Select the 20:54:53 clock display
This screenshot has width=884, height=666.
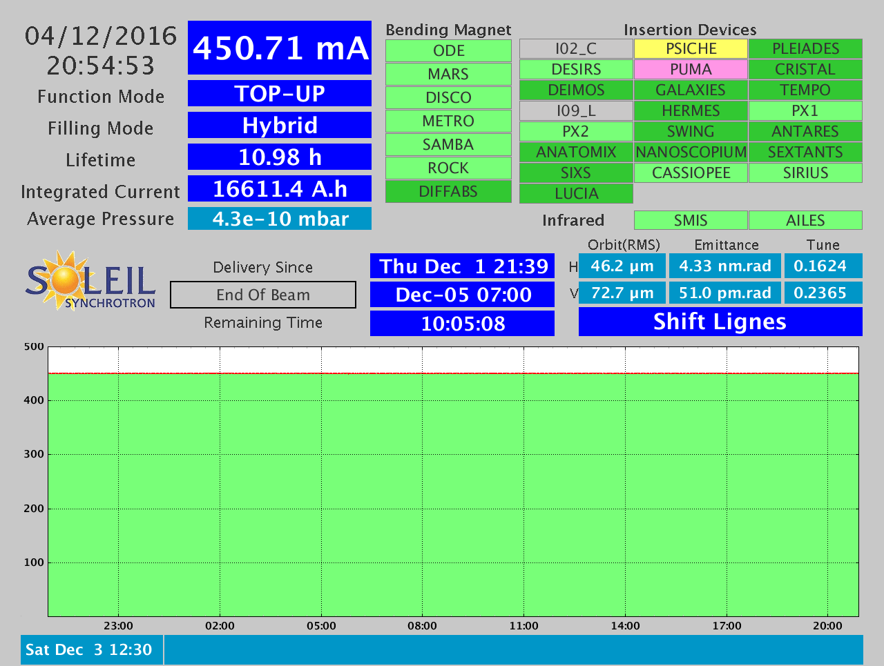[x=101, y=66]
